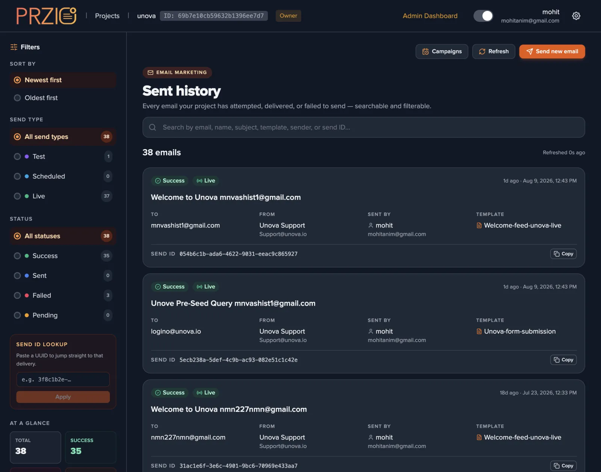The height and width of the screenshot is (472, 601).
Task: Filter by Live send type
Action: pos(63,196)
